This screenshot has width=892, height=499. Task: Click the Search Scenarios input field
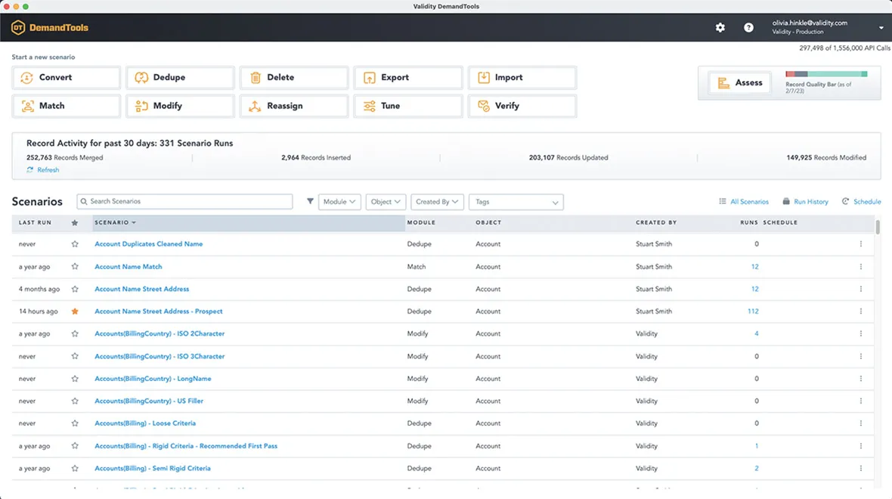click(185, 201)
